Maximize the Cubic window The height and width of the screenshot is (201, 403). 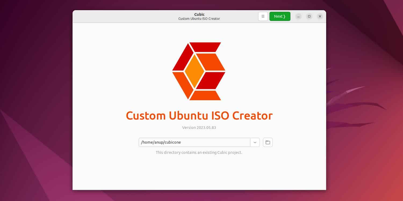[x=309, y=16]
